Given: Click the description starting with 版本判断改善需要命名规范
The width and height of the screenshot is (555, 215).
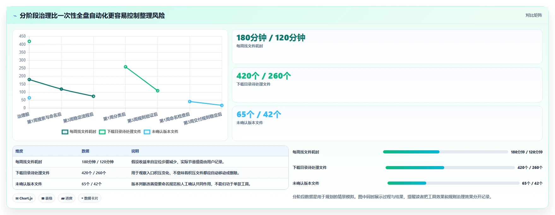Looking at the screenshot, I should pos(192,184).
